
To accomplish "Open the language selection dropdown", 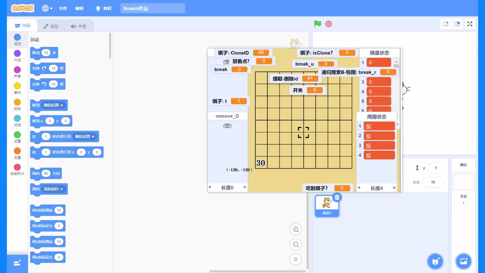I will pyautogui.click(x=47, y=8).
